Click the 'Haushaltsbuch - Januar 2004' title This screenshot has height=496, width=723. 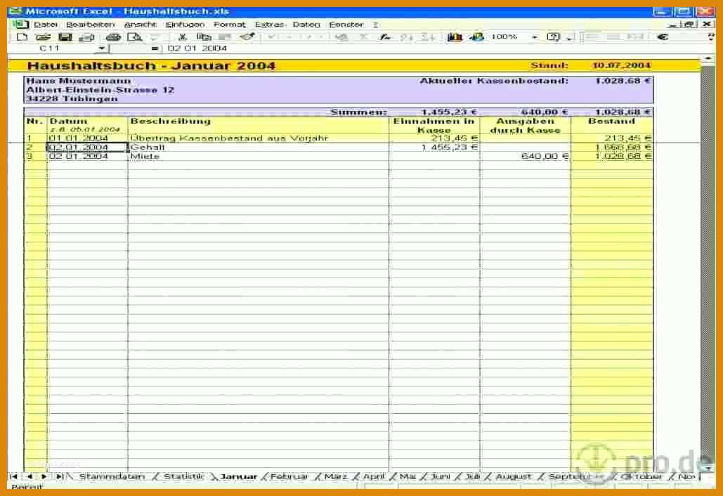151,66
